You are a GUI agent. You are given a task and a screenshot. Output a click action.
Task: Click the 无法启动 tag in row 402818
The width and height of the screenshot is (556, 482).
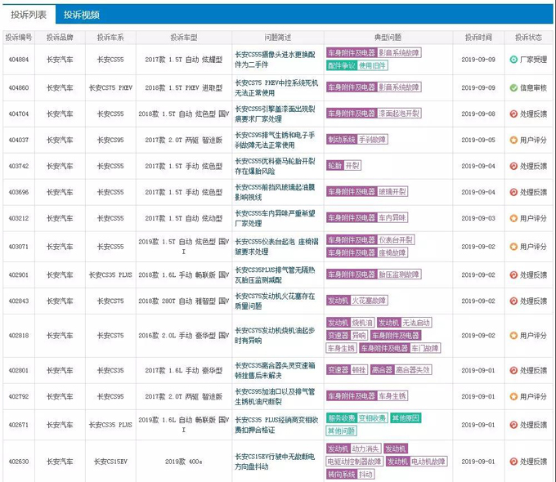(416, 323)
